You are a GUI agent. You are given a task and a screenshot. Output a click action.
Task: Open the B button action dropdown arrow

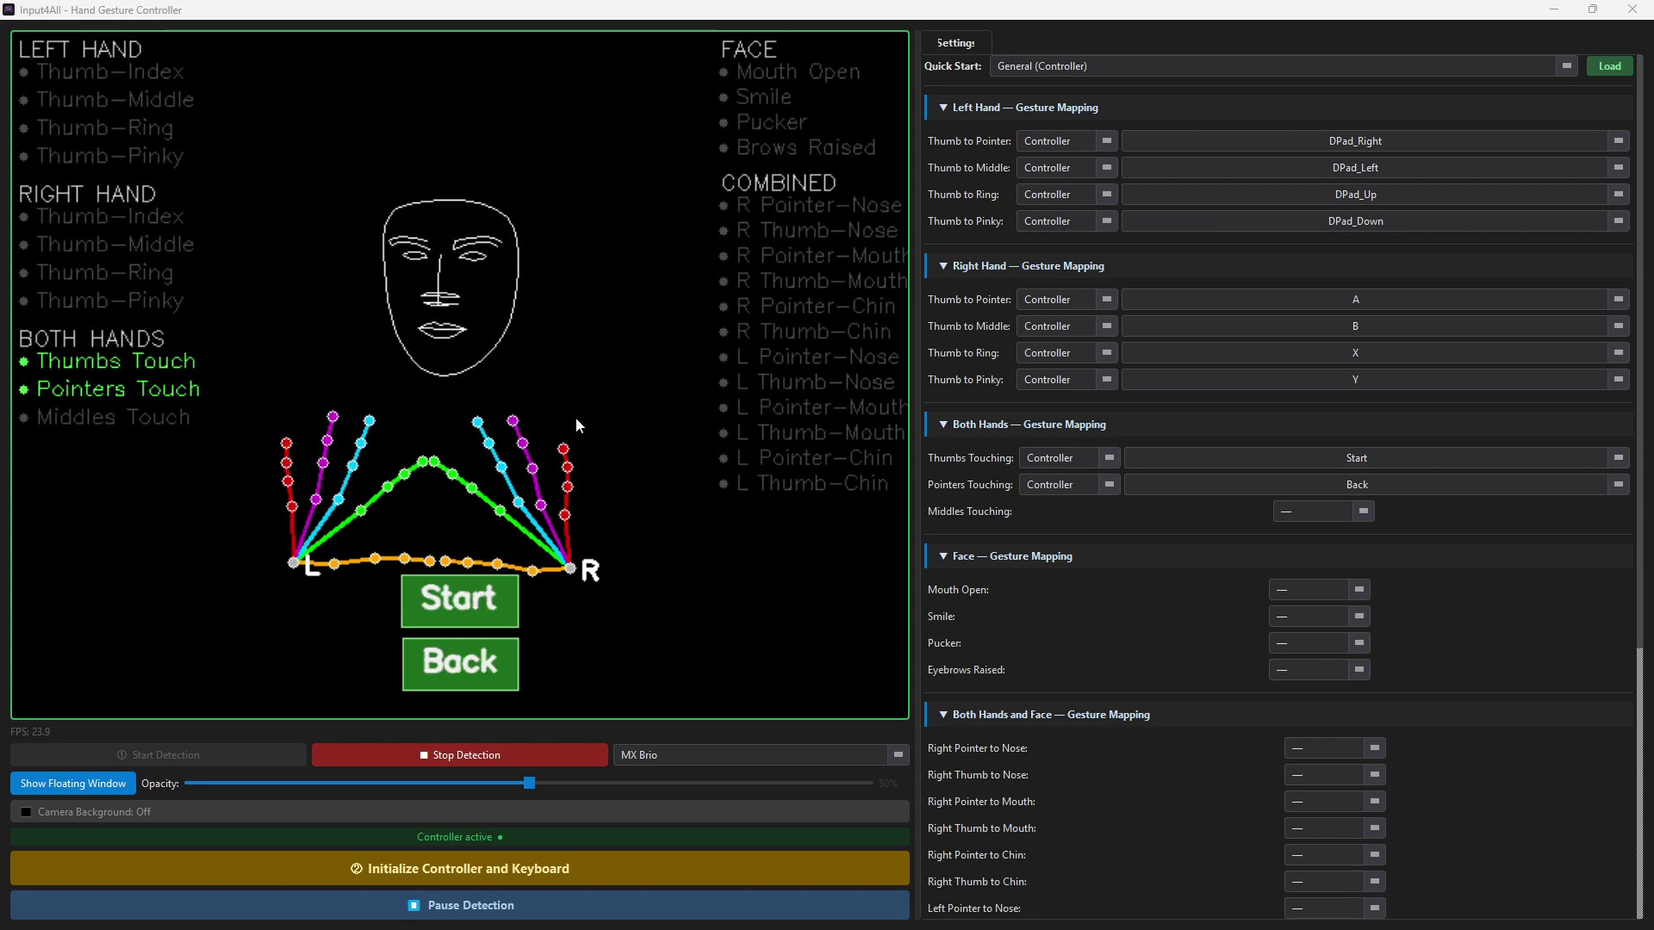coord(1618,326)
